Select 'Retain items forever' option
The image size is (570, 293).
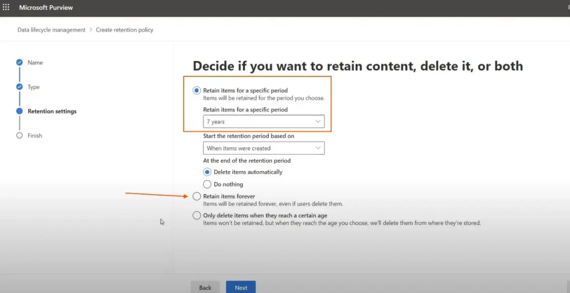[x=196, y=196]
